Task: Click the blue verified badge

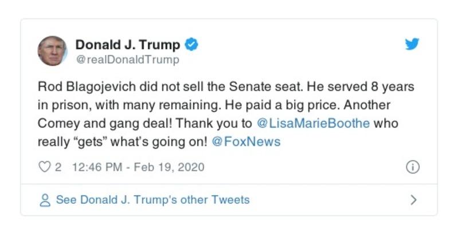Action: point(193,45)
